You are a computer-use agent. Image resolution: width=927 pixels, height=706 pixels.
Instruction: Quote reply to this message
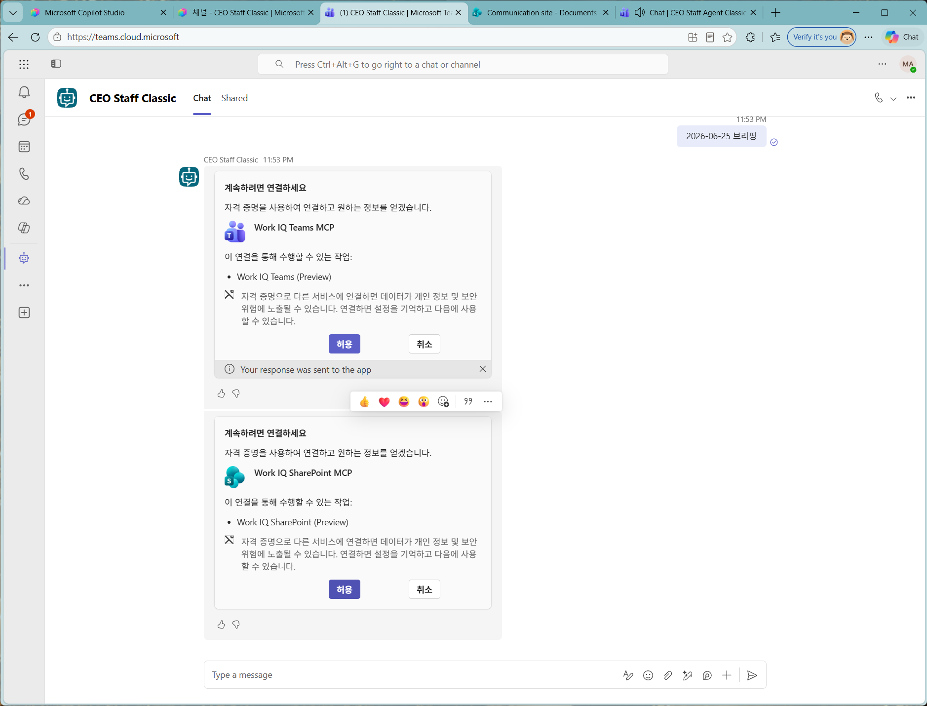[468, 401]
